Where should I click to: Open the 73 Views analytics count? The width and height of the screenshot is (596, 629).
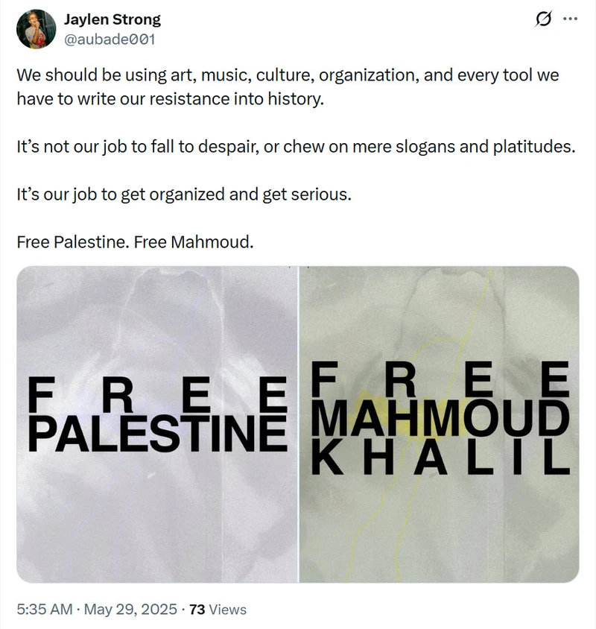point(218,610)
